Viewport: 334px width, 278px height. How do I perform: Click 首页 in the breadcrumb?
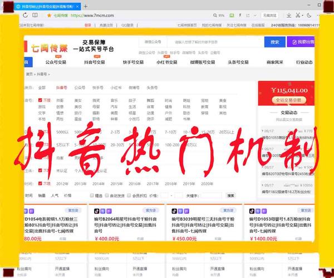(29, 74)
